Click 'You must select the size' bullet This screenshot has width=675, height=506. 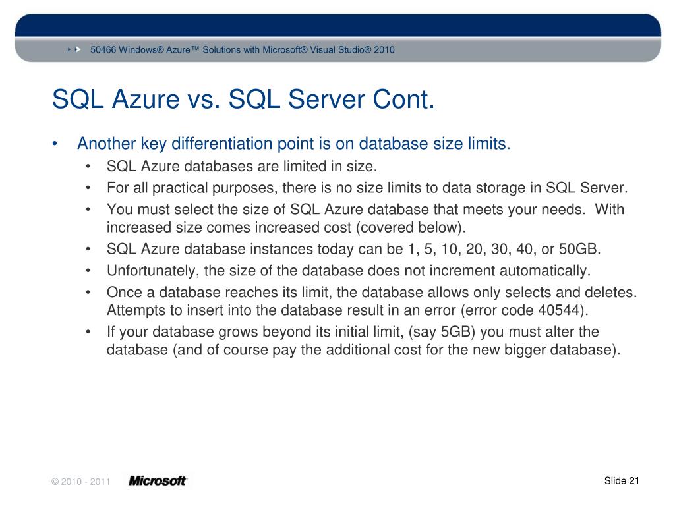[x=365, y=218]
